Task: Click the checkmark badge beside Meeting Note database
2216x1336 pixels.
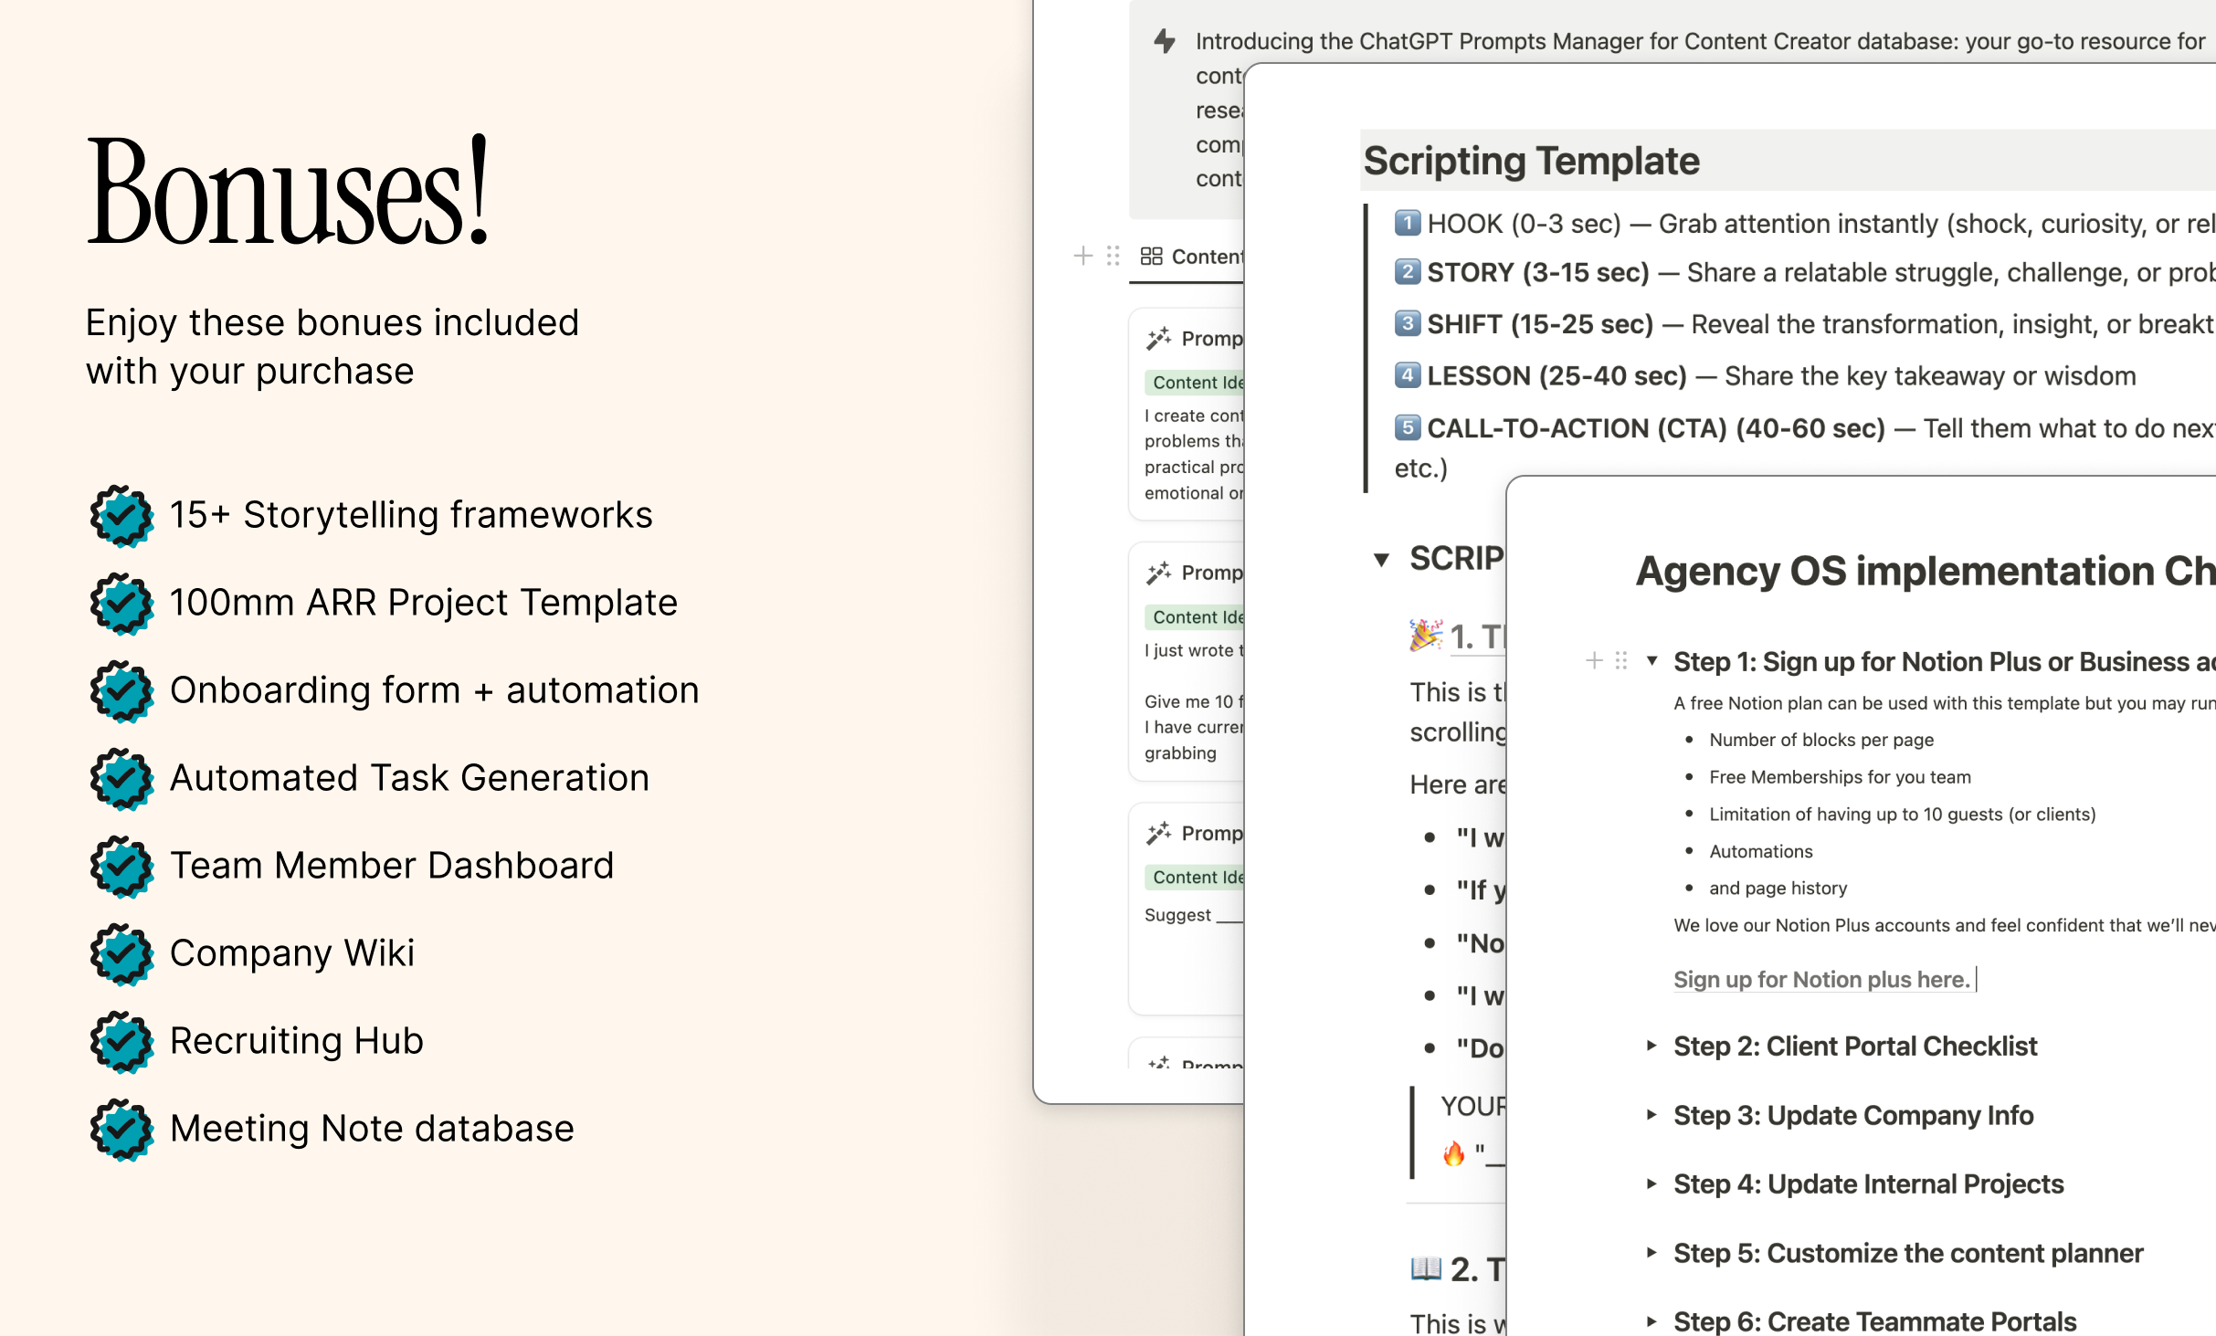Action: coord(121,1130)
